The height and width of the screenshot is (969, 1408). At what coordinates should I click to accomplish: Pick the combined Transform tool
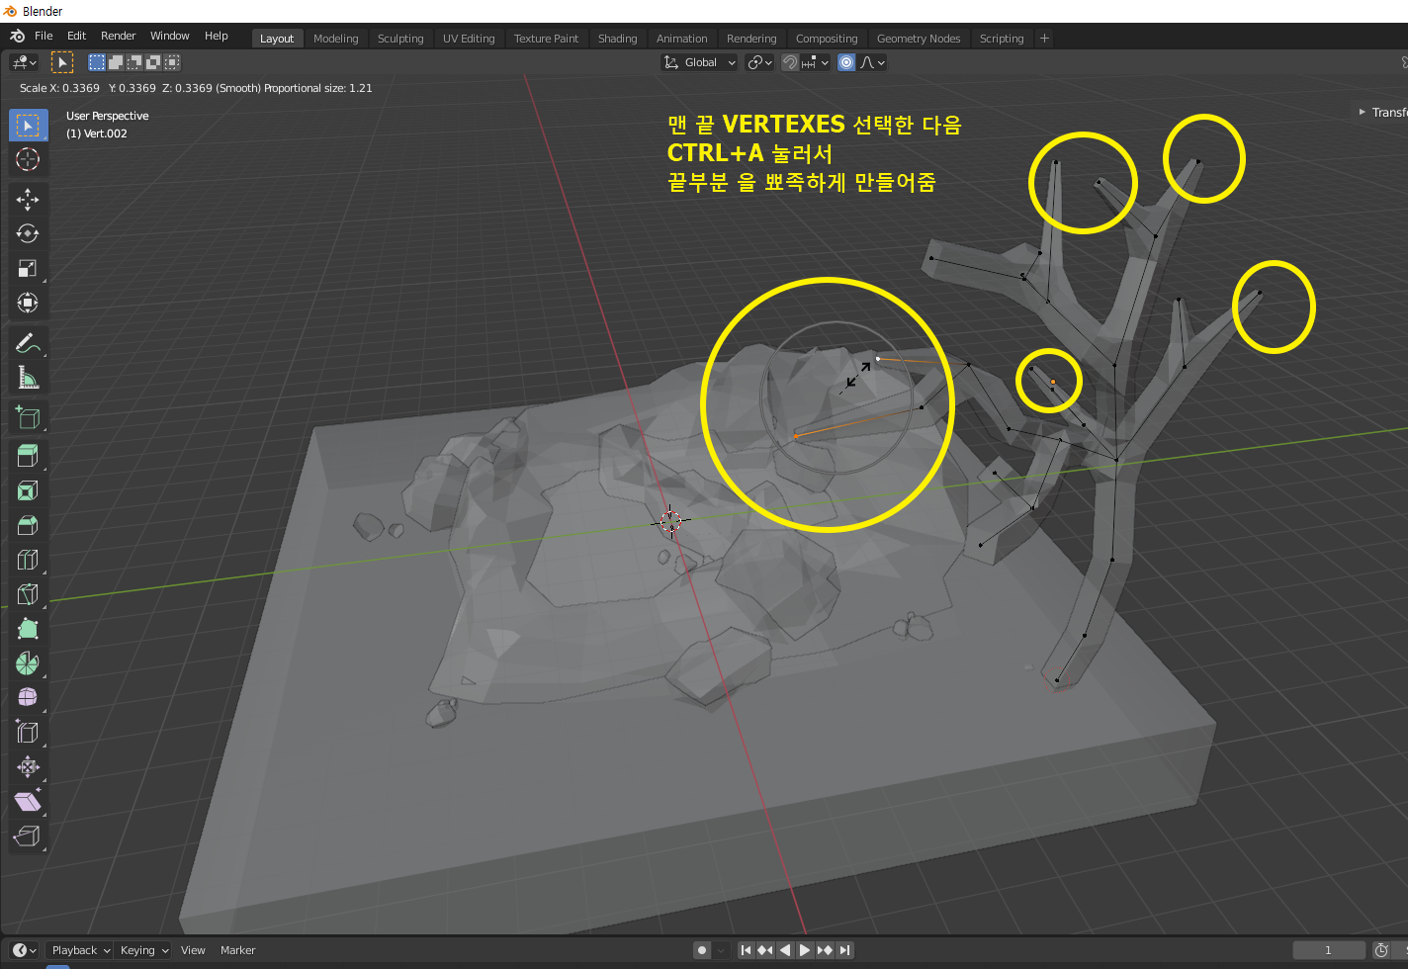28,303
